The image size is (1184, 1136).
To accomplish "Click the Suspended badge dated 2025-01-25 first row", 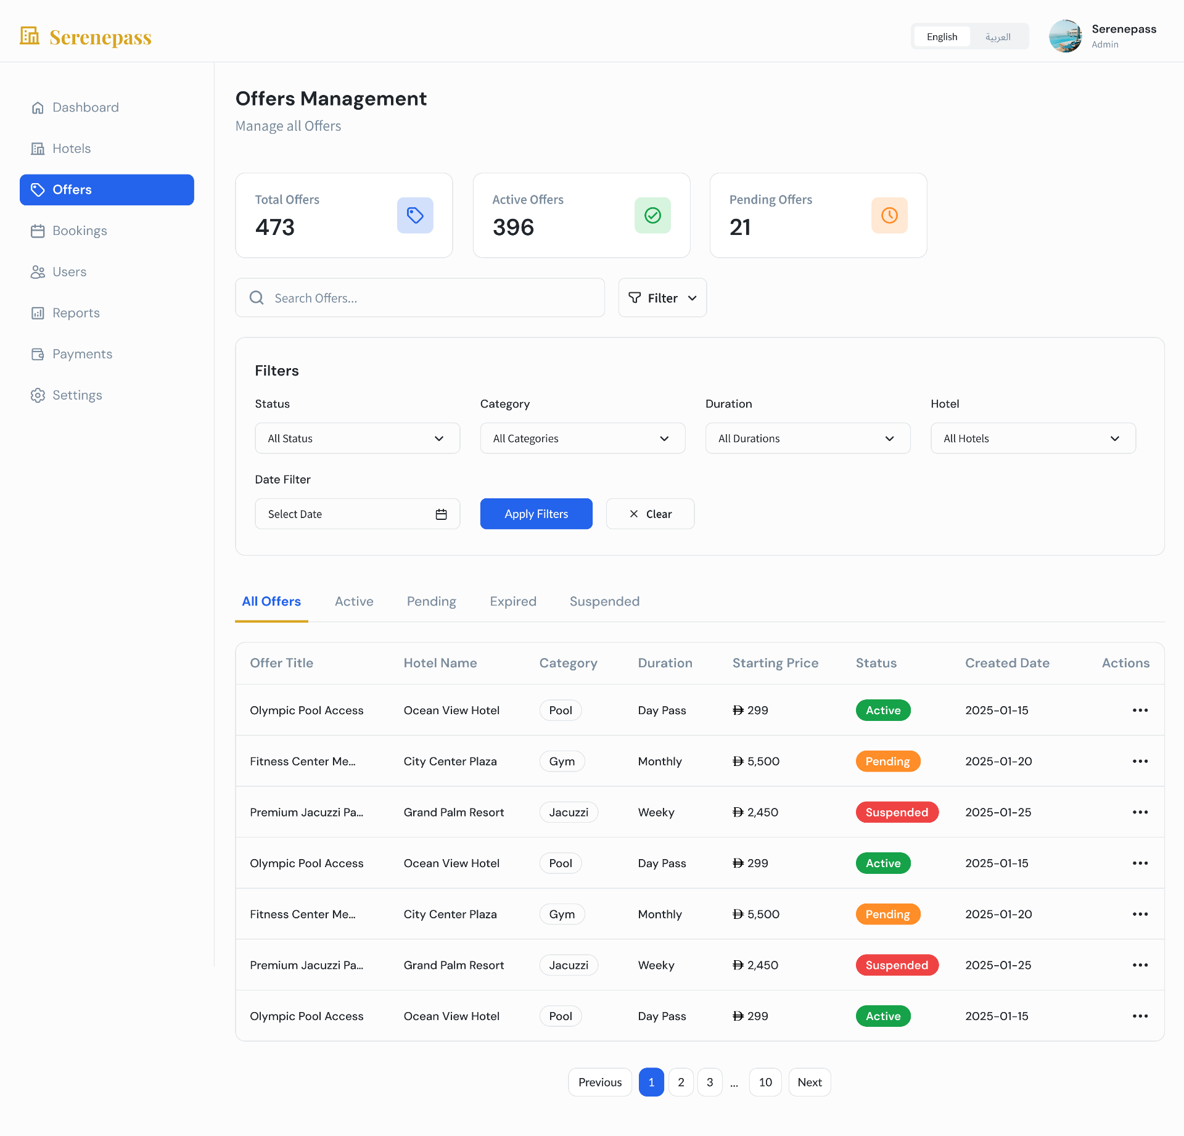I will (x=897, y=812).
